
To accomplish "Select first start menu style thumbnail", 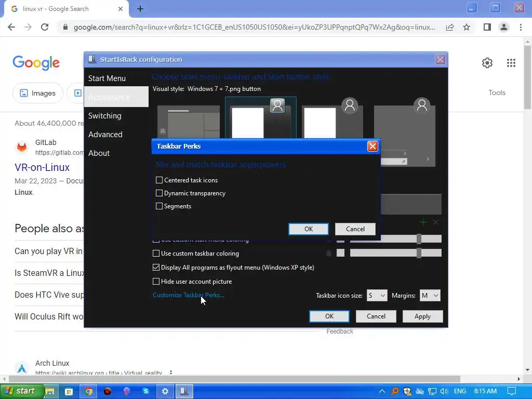I will click(188, 122).
